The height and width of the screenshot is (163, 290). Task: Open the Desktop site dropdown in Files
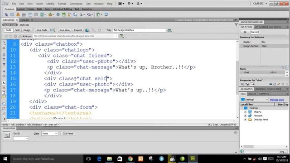(254, 100)
